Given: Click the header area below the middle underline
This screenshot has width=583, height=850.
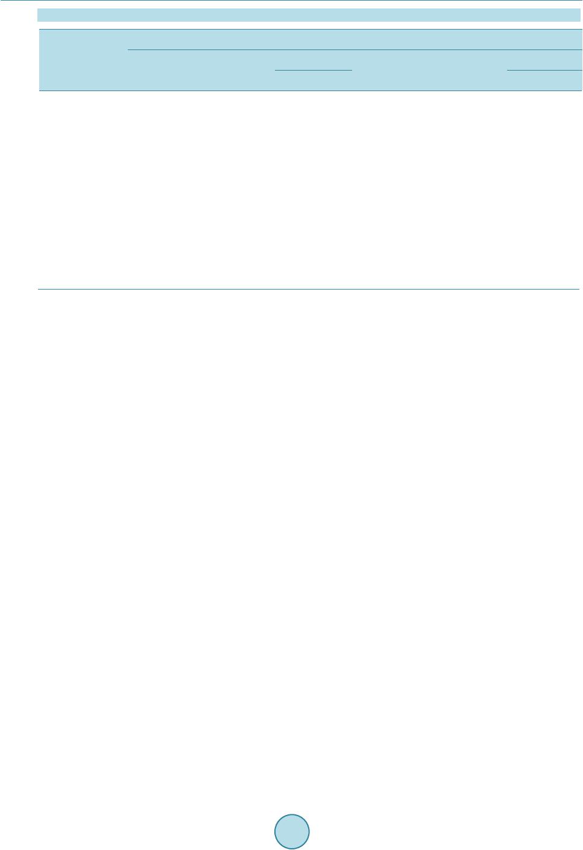Looking at the screenshot, I should point(313,81).
